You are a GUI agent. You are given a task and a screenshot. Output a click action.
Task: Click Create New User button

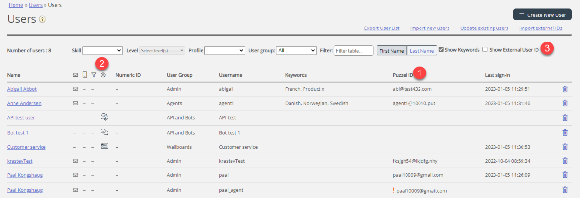coord(542,14)
